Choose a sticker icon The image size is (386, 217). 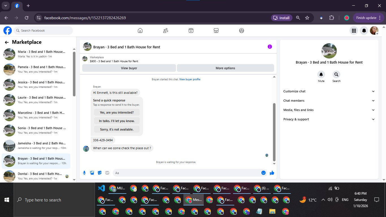click(99, 173)
